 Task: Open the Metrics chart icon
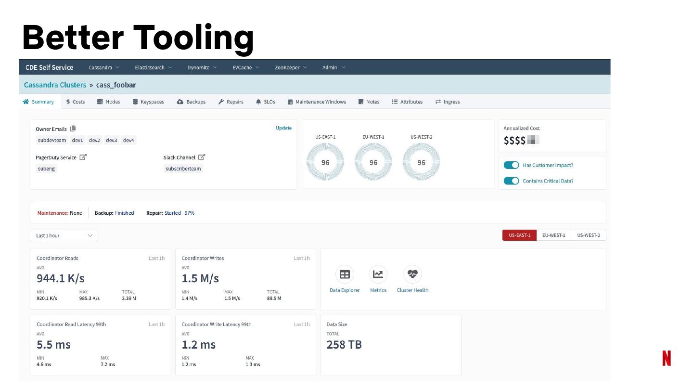tap(378, 274)
